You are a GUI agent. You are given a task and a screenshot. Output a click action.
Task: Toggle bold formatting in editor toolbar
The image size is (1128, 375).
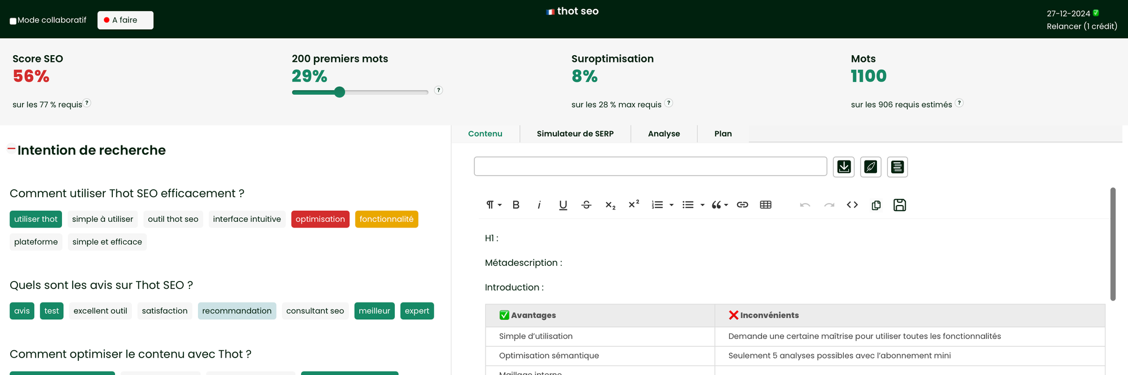(515, 205)
